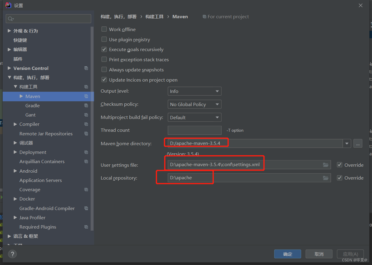The width and height of the screenshot is (372, 265).
Task: Open Maven home directory dropdown arrow
Action: (x=347, y=143)
